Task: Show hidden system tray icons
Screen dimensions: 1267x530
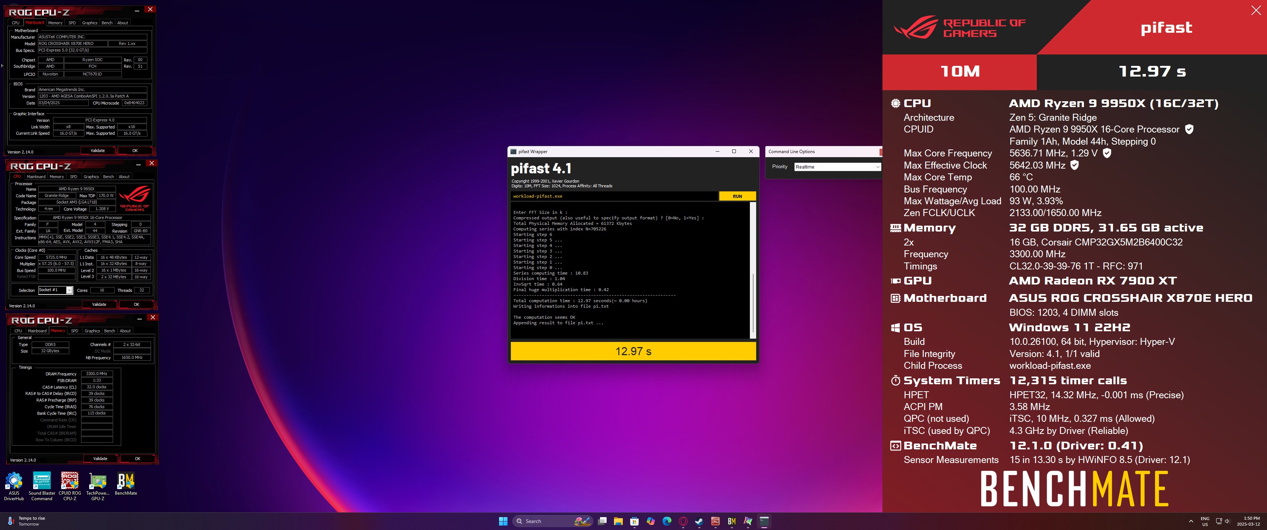Action: click(x=1191, y=521)
